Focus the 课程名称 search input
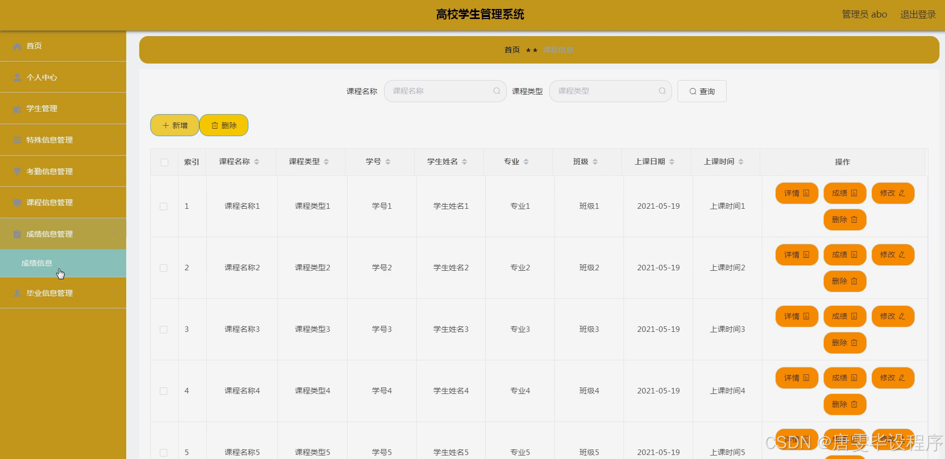The image size is (945, 459). [445, 91]
